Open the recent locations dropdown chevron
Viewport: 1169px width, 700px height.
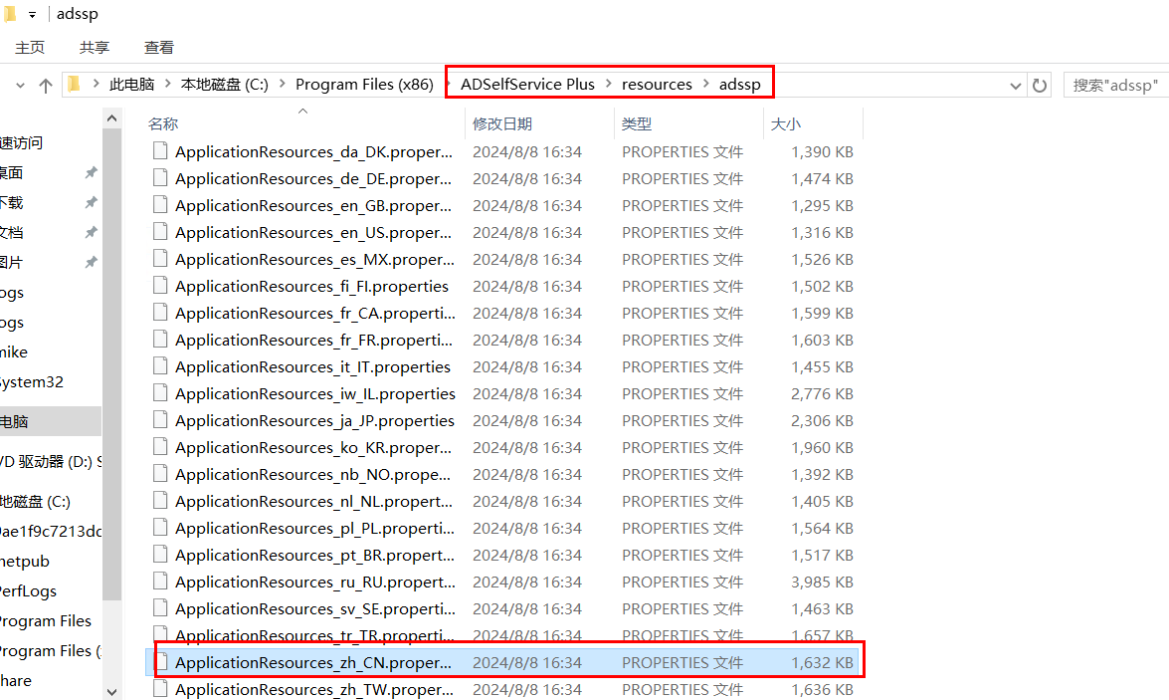coord(20,85)
